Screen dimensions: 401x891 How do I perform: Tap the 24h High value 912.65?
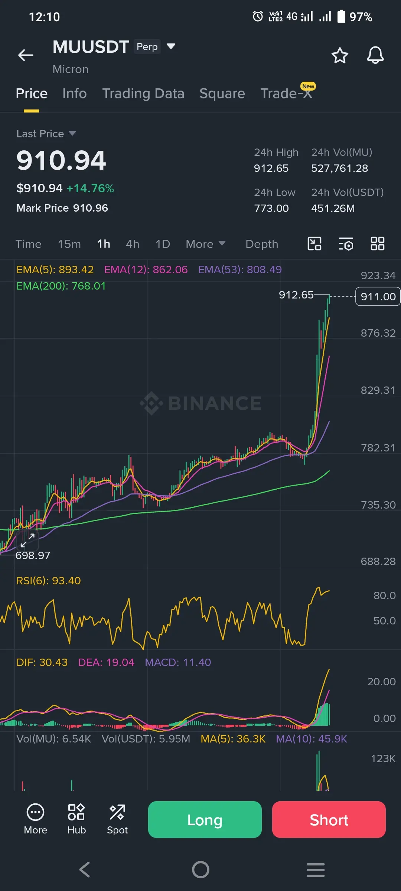click(x=271, y=168)
